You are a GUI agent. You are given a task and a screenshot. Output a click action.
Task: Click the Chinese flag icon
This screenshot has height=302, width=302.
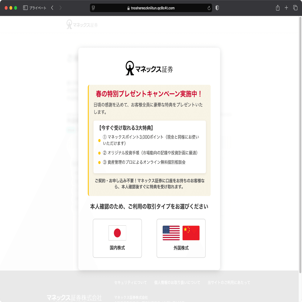[191, 233]
